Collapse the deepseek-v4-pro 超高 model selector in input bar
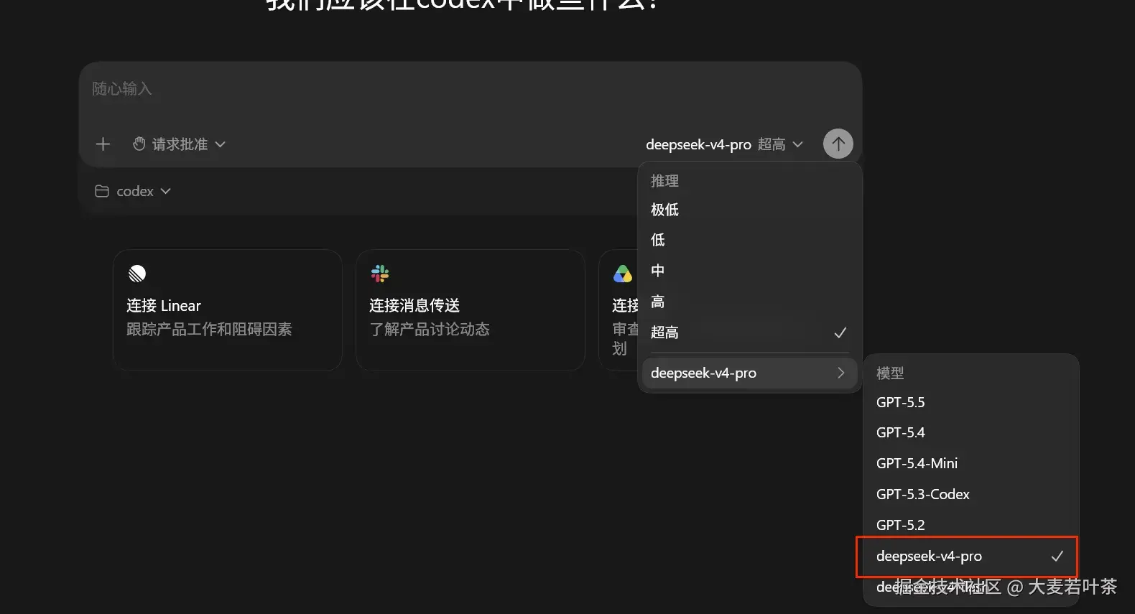Screen dimensions: 1135x614 [724, 144]
